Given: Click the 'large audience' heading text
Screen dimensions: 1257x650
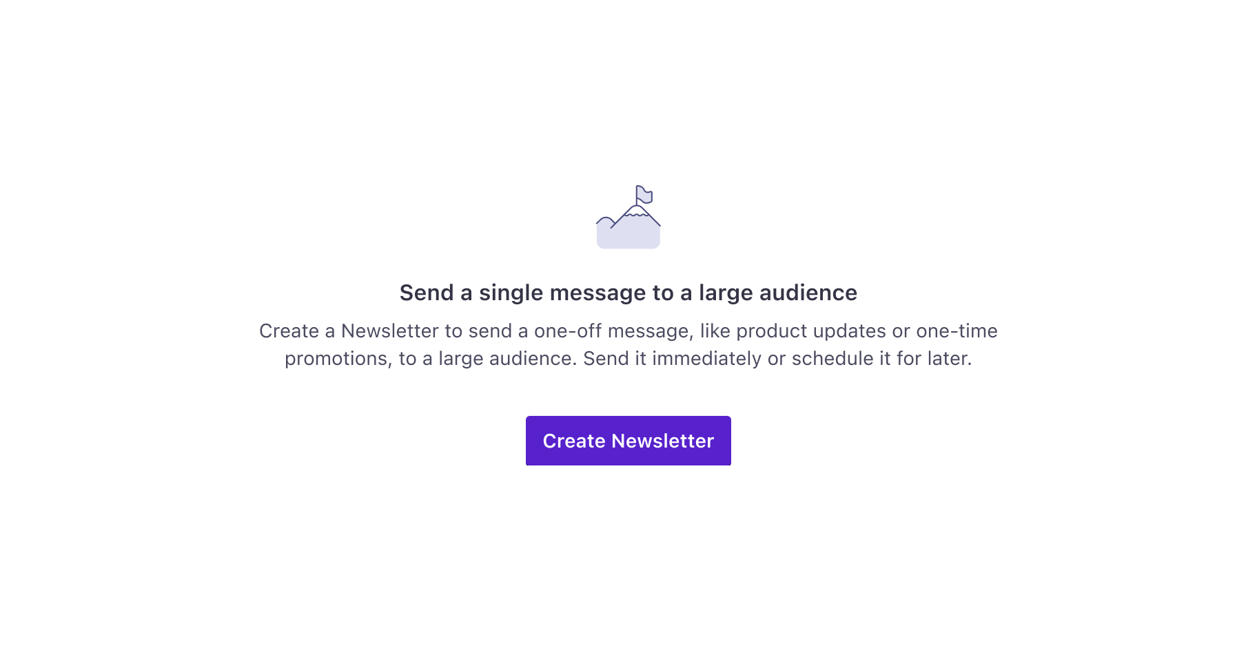Looking at the screenshot, I should pyautogui.click(x=778, y=293).
